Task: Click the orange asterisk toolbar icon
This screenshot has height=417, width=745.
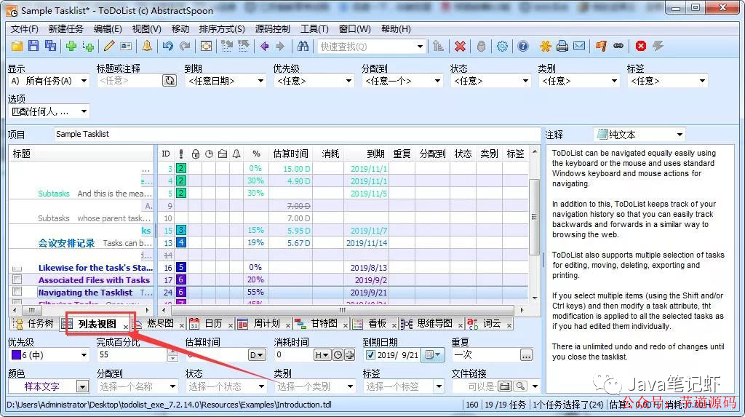Action: tap(545, 46)
